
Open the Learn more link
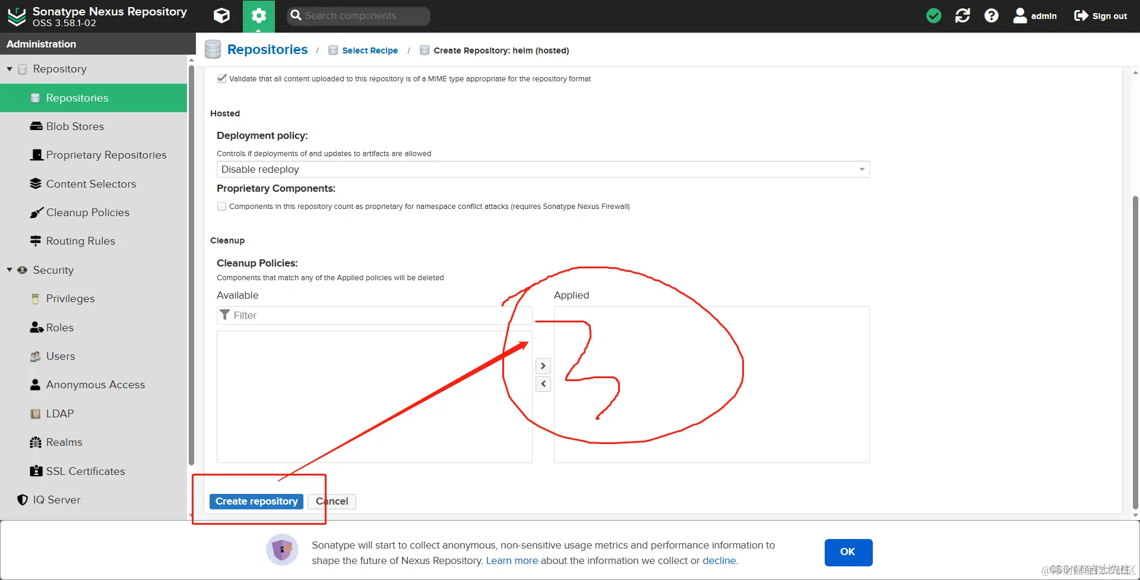(512, 560)
